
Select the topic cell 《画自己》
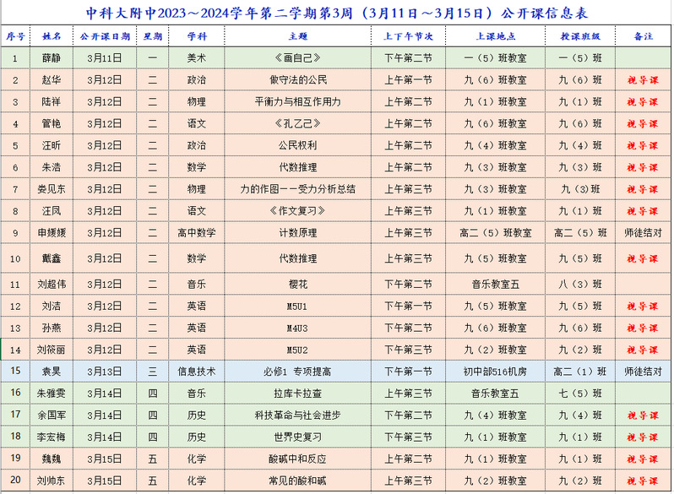pos(298,58)
